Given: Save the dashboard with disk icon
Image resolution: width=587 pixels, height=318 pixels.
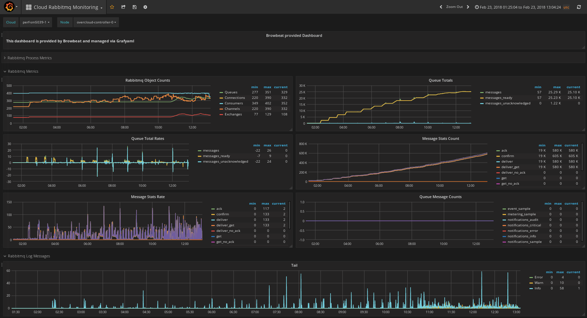Looking at the screenshot, I should point(134,7).
